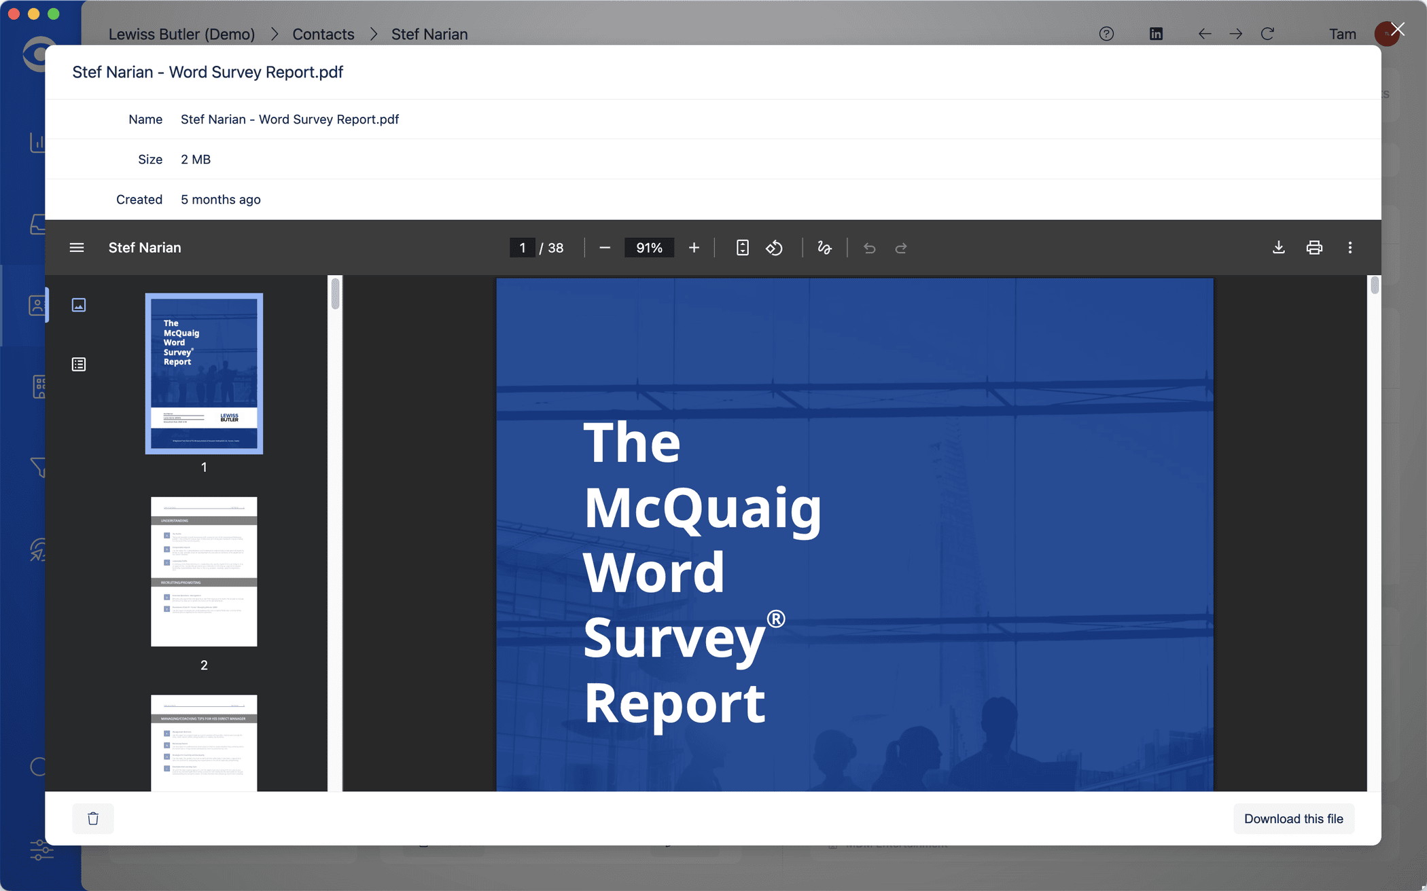Click the fit to page icon

coord(742,248)
